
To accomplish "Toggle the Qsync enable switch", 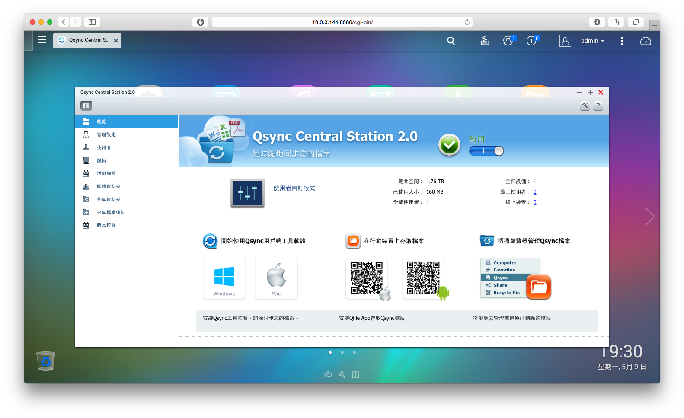I will pyautogui.click(x=486, y=151).
